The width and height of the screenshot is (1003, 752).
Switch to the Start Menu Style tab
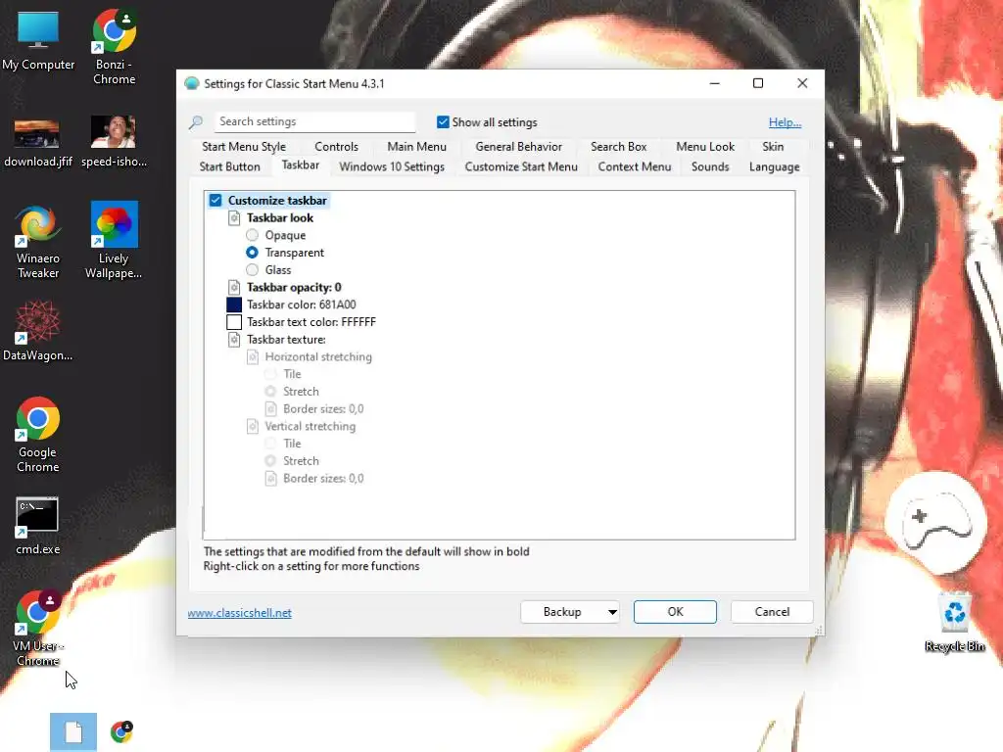[x=244, y=147]
